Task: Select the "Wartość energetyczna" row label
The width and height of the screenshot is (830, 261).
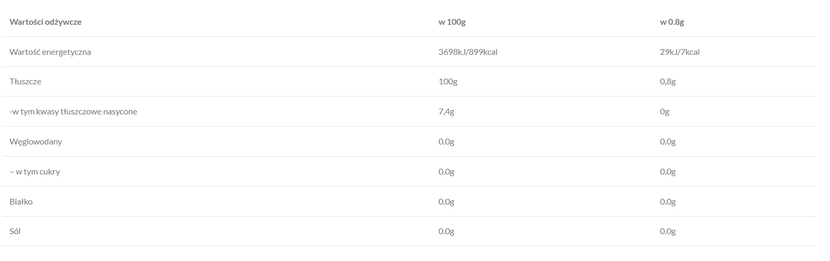Action: [50, 52]
